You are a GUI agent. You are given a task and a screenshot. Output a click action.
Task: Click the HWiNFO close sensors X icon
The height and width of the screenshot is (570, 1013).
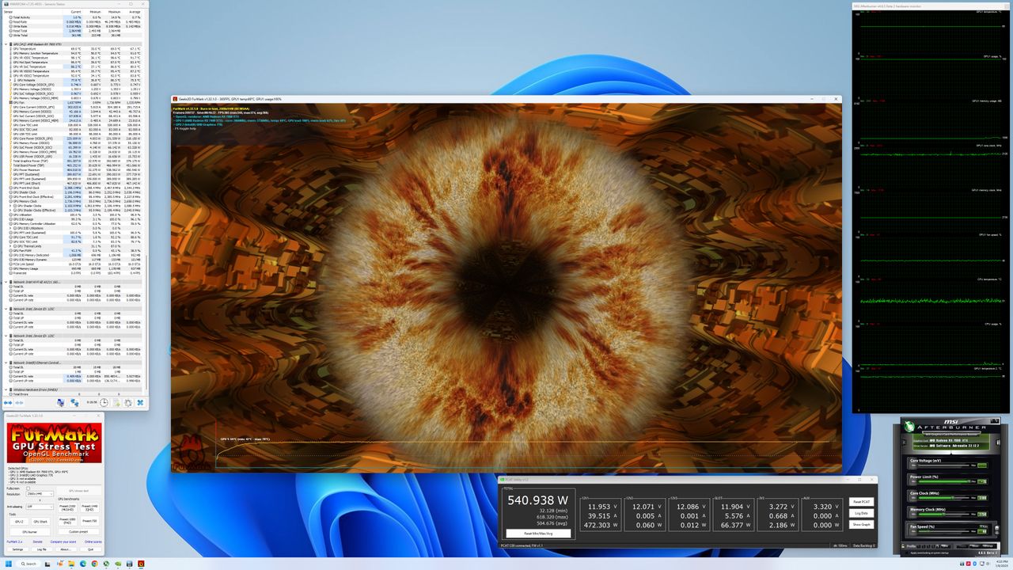pos(140,402)
